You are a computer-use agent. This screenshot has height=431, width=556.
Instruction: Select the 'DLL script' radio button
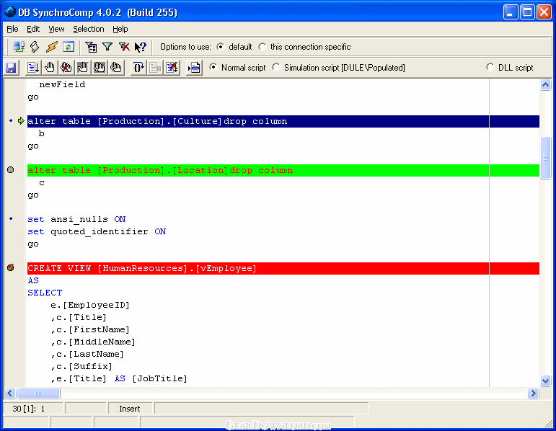(490, 67)
